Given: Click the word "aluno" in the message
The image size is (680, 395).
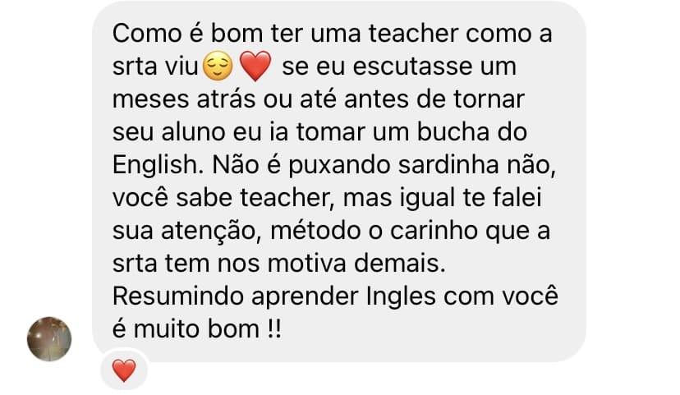Looking at the screenshot, I should [193, 132].
